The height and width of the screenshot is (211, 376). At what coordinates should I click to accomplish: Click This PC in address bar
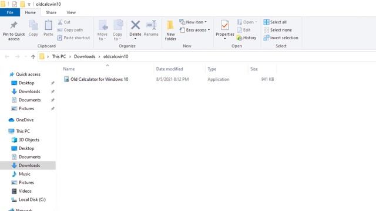click(59, 56)
